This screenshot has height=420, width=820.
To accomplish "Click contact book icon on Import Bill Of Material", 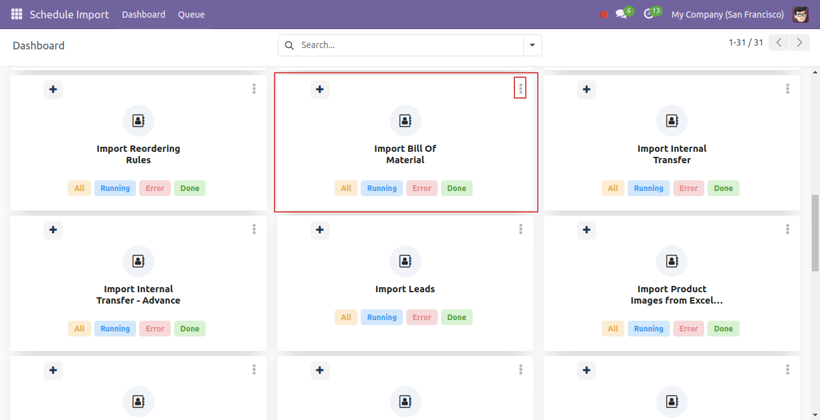I will click(406, 121).
